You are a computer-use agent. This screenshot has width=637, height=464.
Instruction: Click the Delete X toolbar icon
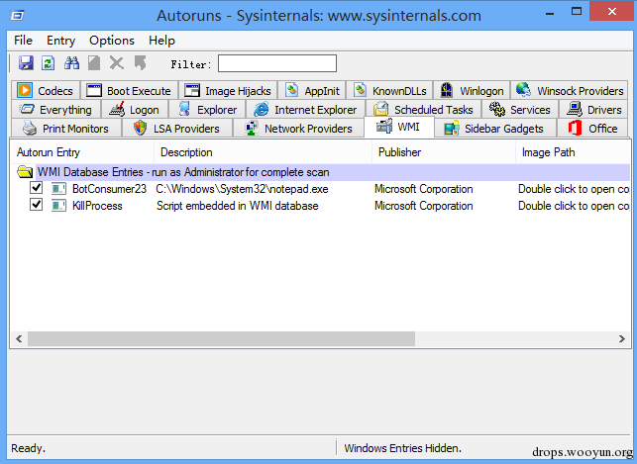[117, 63]
